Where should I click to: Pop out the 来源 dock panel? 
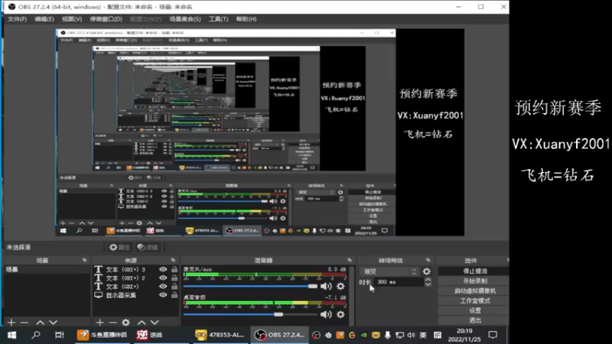coord(173,260)
